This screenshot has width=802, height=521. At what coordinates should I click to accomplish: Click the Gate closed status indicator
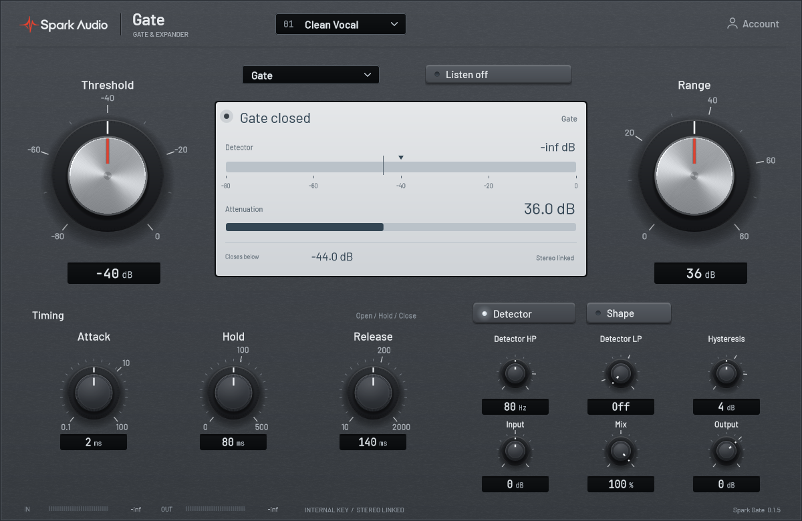click(227, 116)
